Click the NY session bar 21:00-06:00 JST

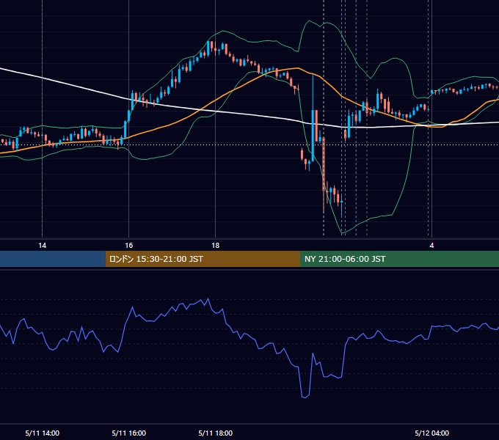coord(399,259)
